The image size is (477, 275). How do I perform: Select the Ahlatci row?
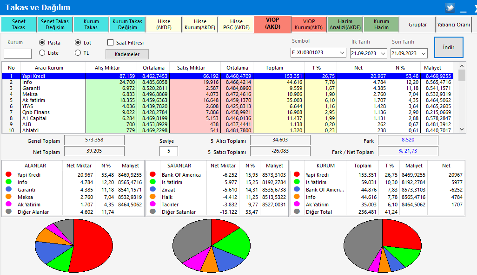point(227,130)
